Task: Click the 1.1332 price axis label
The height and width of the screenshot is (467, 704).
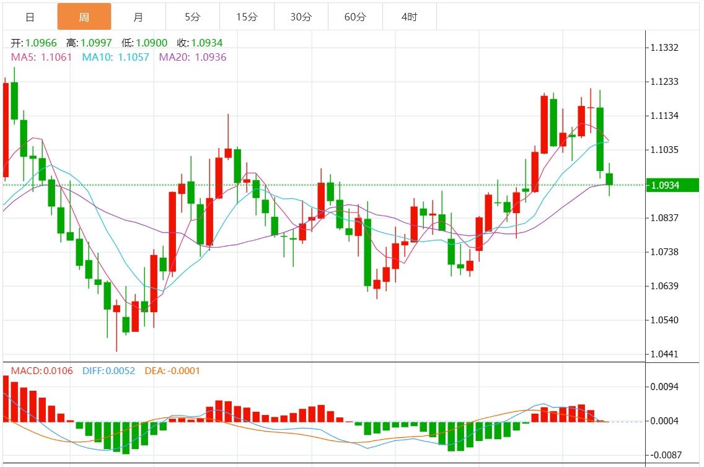Action: (664, 48)
